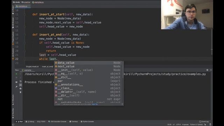Choose __annotations__ completion entry

tap(88, 85)
